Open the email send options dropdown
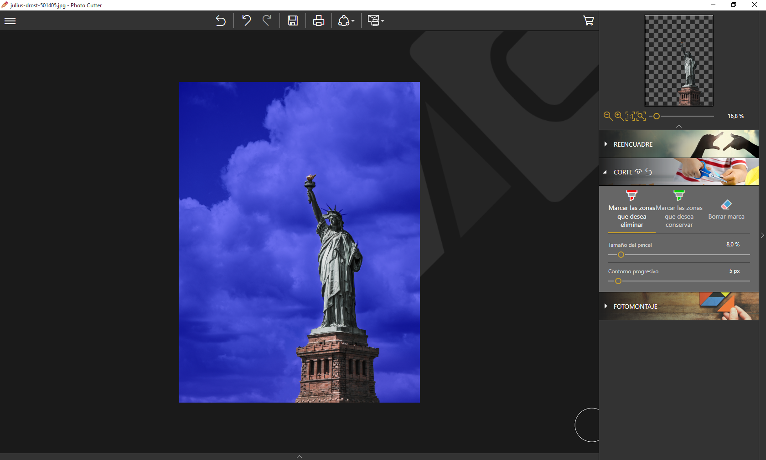Viewport: 766px width, 460px height. (376, 21)
